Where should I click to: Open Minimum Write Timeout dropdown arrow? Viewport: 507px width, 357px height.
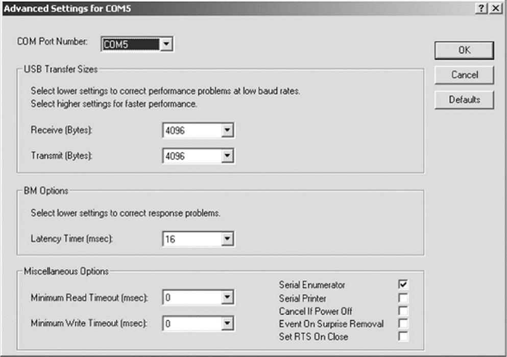pyautogui.click(x=227, y=323)
